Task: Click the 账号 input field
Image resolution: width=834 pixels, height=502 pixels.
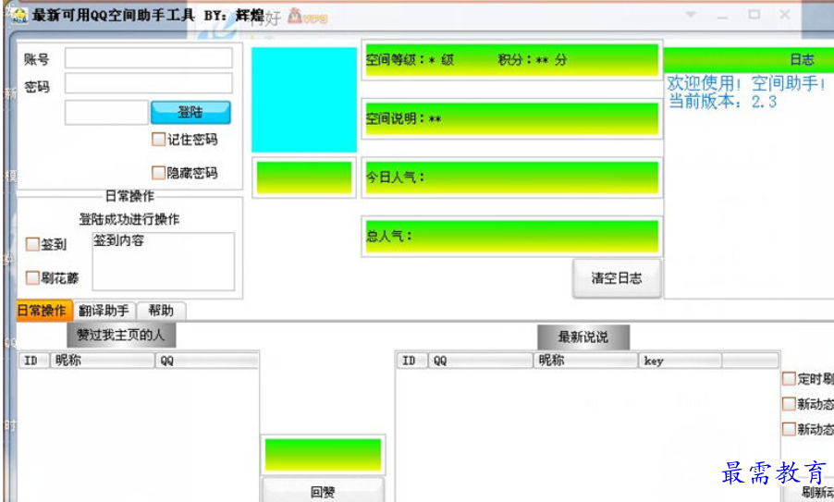Action: click(x=148, y=58)
